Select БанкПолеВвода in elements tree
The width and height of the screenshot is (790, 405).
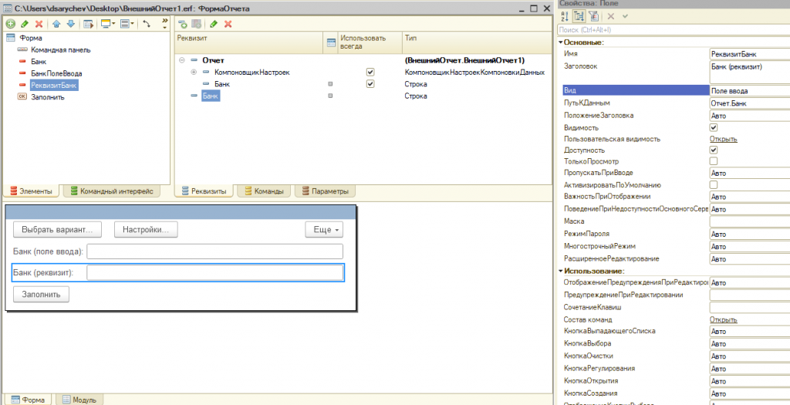[x=56, y=73]
